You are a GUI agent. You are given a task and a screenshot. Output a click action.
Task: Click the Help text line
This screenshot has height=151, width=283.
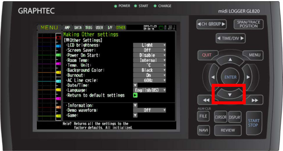98,126
